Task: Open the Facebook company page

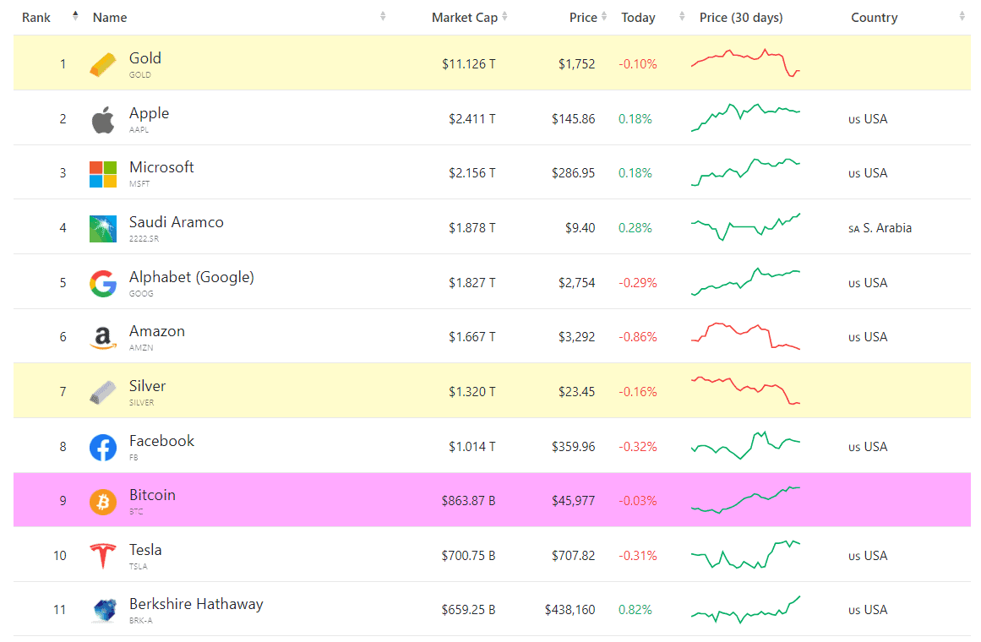Action: click(x=161, y=441)
